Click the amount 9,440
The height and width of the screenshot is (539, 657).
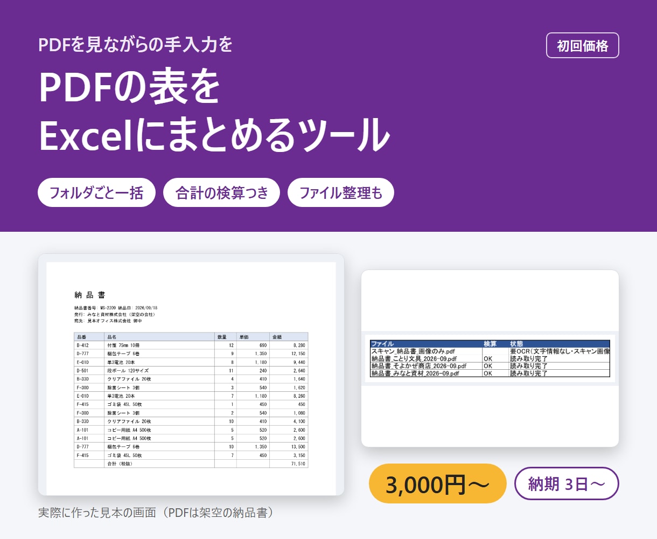[299, 362]
